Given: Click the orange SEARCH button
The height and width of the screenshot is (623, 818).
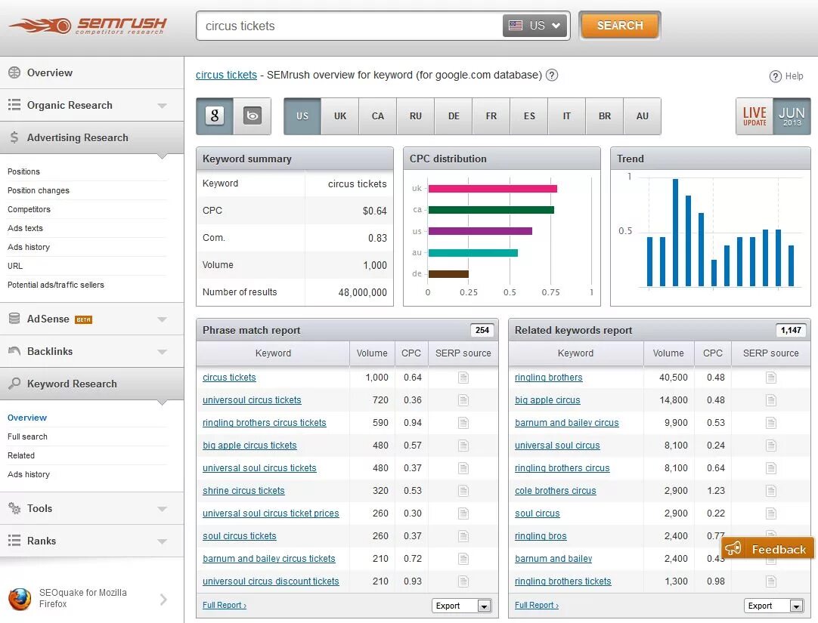Looking at the screenshot, I should pyautogui.click(x=620, y=26).
